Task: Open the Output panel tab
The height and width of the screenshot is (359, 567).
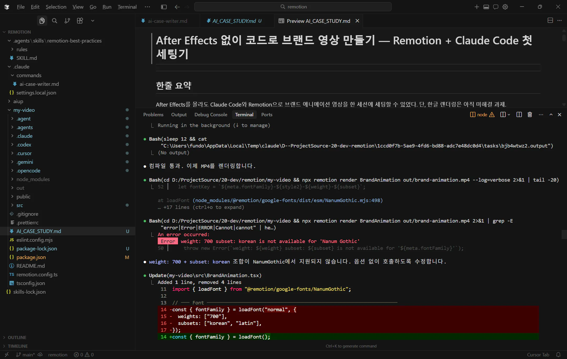Action: [x=179, y=115]
